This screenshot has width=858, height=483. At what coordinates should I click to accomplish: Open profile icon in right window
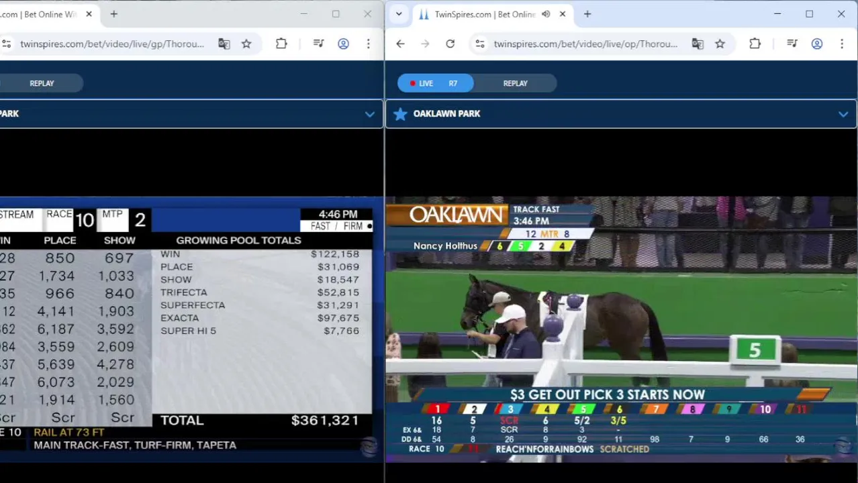[816, 44]
